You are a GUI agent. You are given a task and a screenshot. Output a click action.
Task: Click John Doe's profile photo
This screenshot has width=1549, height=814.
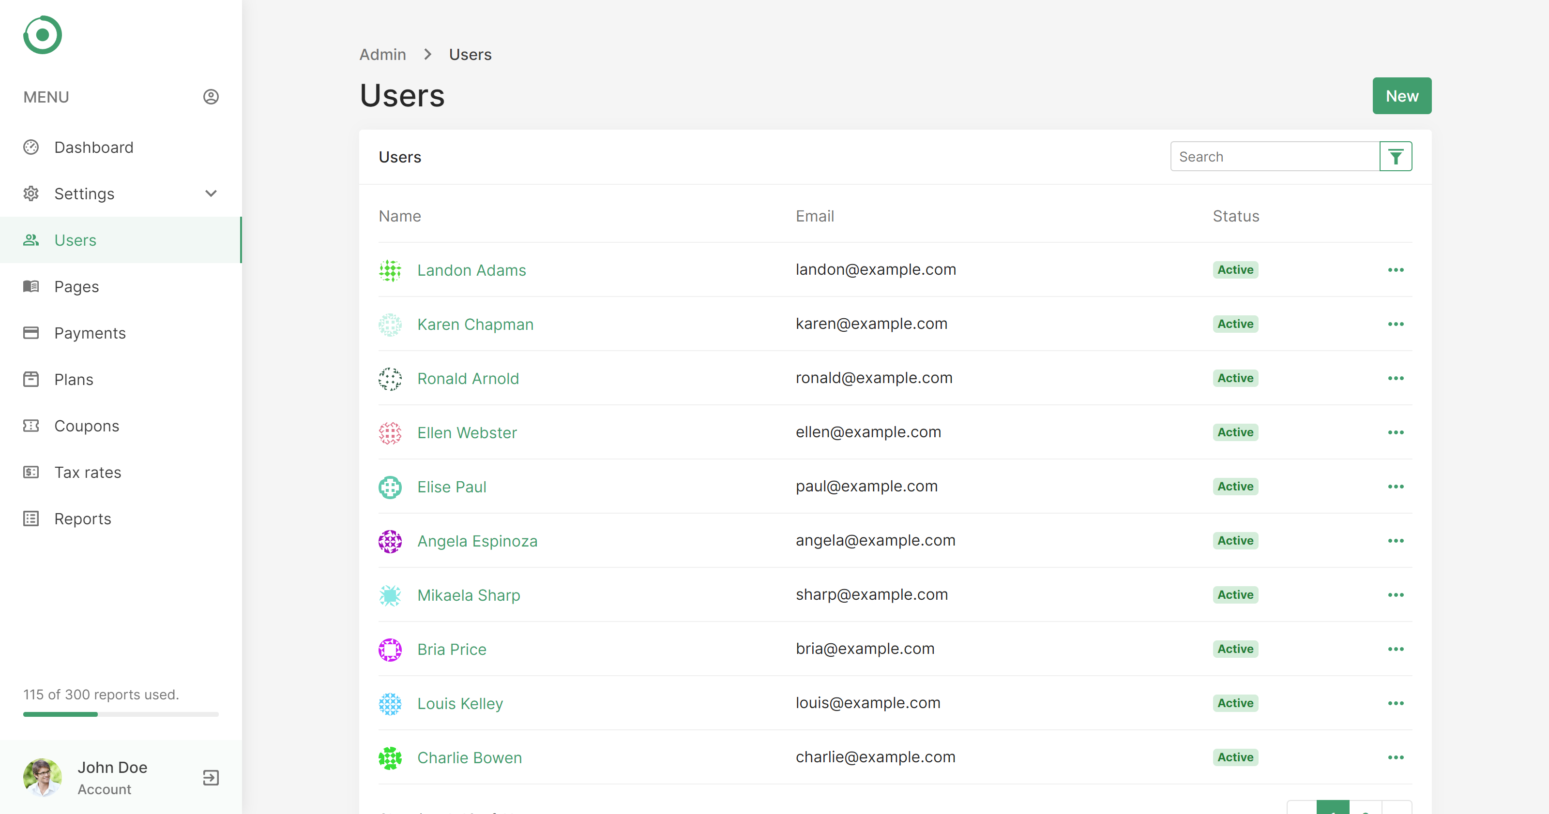coord(42,777)
